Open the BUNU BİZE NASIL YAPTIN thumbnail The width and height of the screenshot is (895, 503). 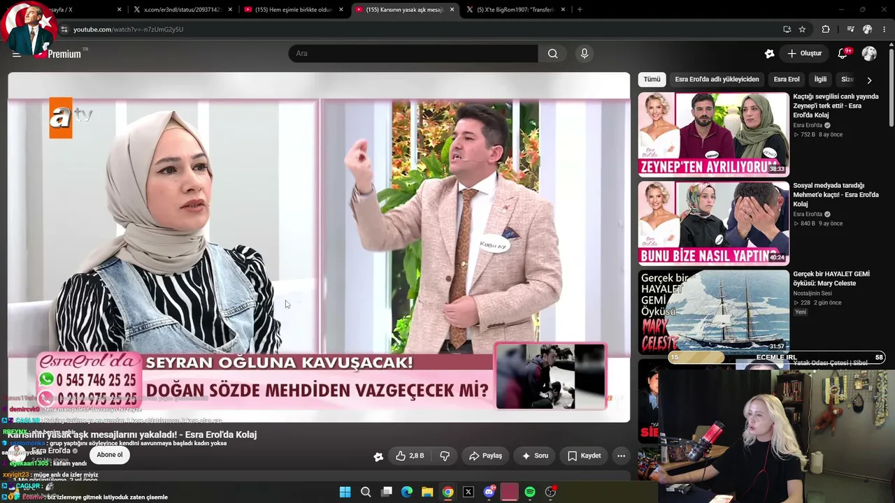point(713,223)
